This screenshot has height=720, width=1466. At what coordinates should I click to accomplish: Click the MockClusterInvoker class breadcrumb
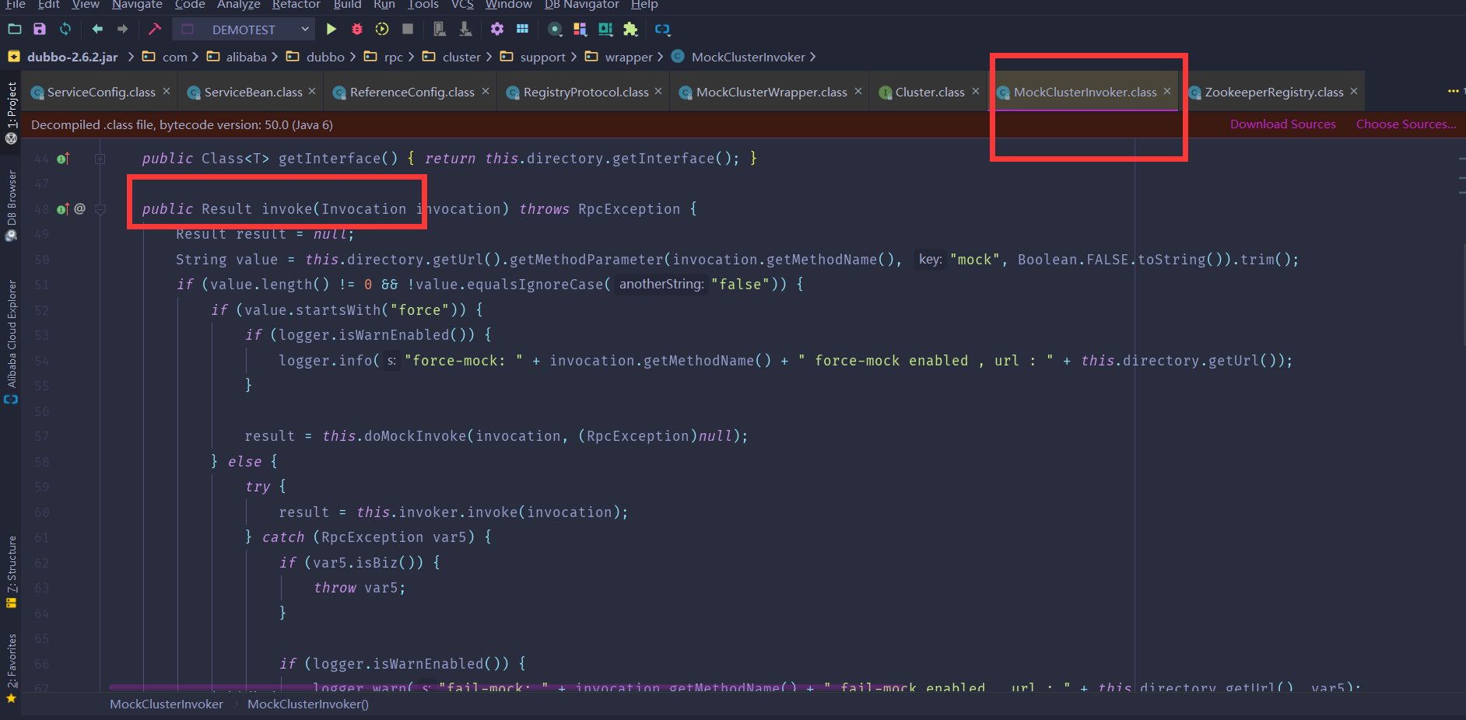point(738,57)
